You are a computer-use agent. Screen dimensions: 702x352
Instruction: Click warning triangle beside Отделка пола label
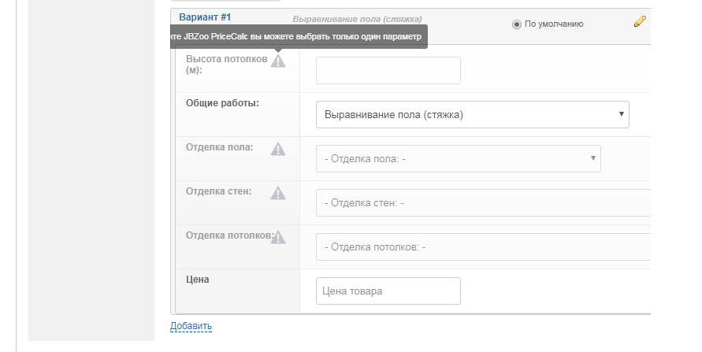click(x=278, y=149)
